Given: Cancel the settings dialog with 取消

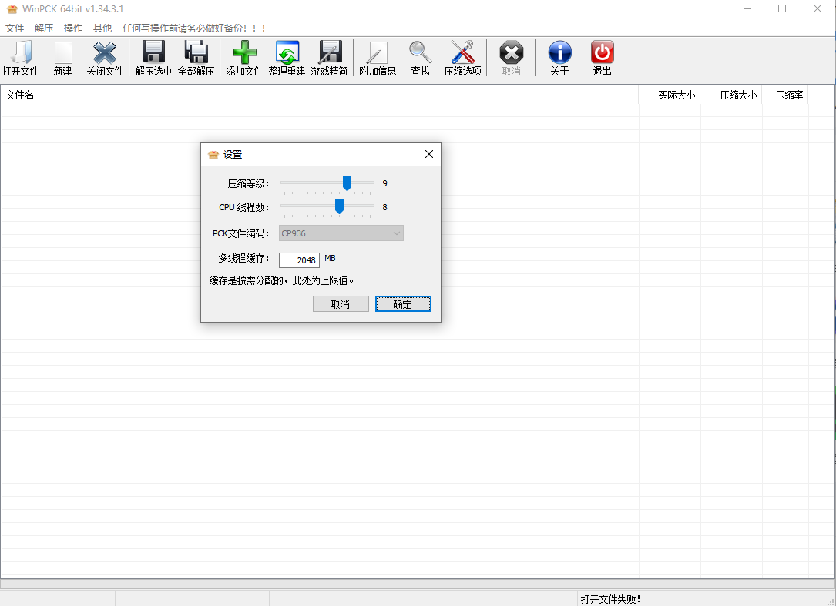Looking at the screenshot, I should pyautogui.click(x=341, y=303).
